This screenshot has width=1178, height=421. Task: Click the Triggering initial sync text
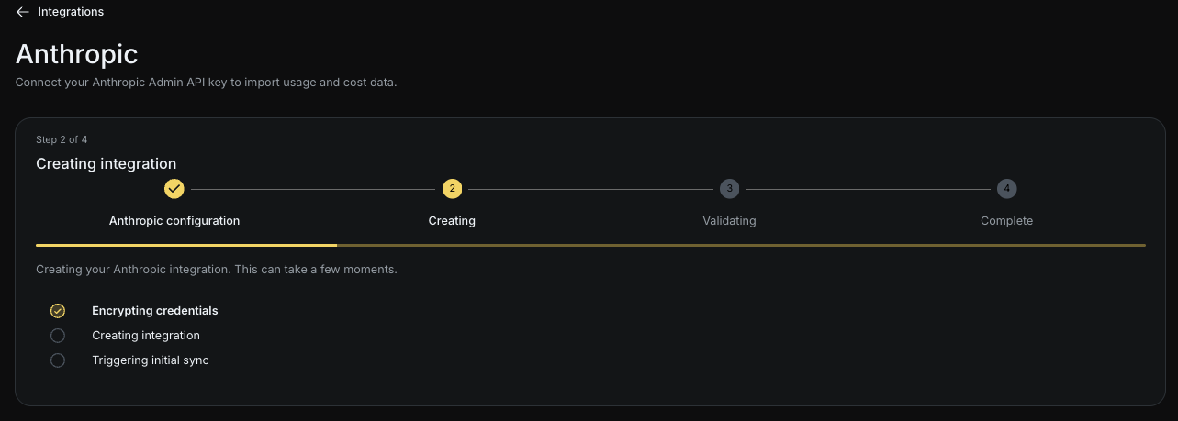click(151, 360)
